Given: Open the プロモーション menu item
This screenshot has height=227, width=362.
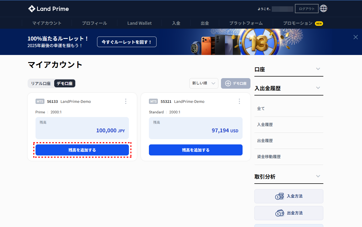Looking at the screenshot, I should coord(298,23).
